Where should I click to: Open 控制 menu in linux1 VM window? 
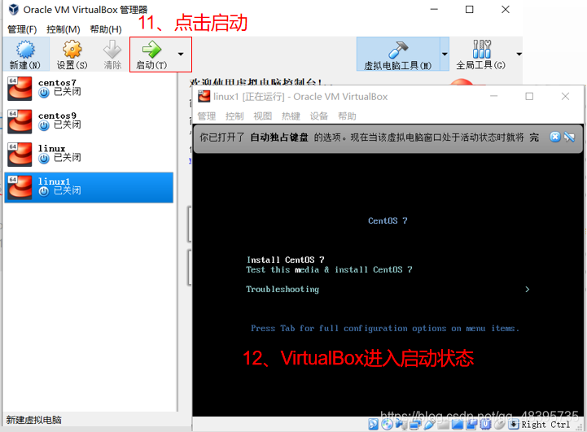point(234,116)
